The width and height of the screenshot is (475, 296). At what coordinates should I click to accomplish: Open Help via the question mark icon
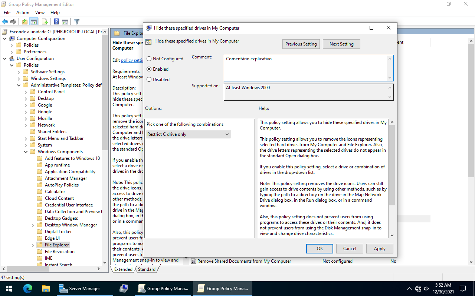pyautogui.click(x=56, y=21)
